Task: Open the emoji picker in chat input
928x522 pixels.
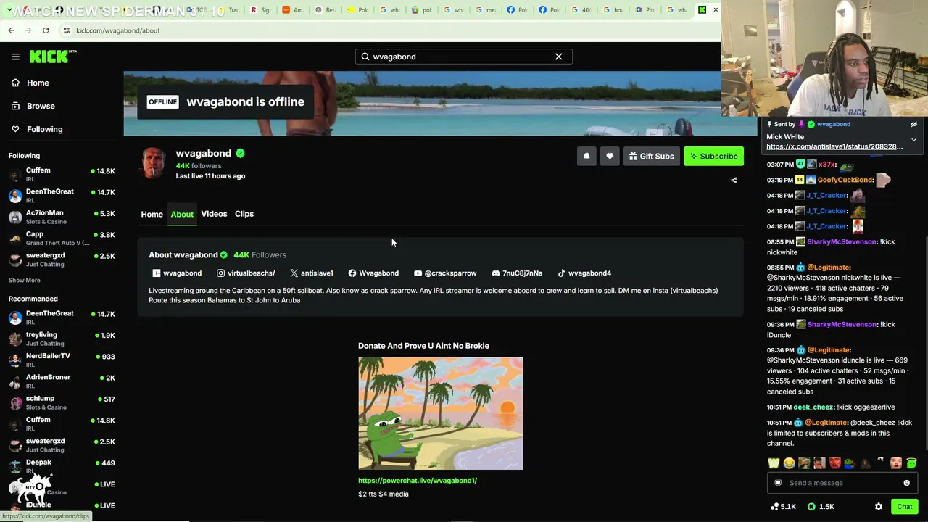Action: [906, 483]
